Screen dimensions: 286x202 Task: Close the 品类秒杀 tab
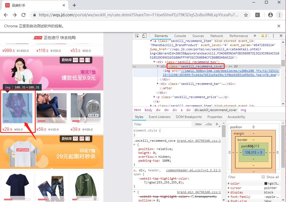64,5
